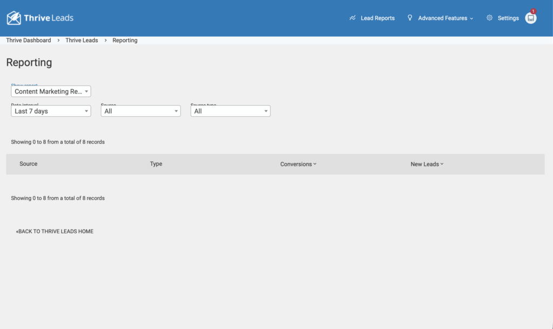Click the Advanced Features lightbulb icon
The height and width of the screenshot is (329, 553).
410,18
